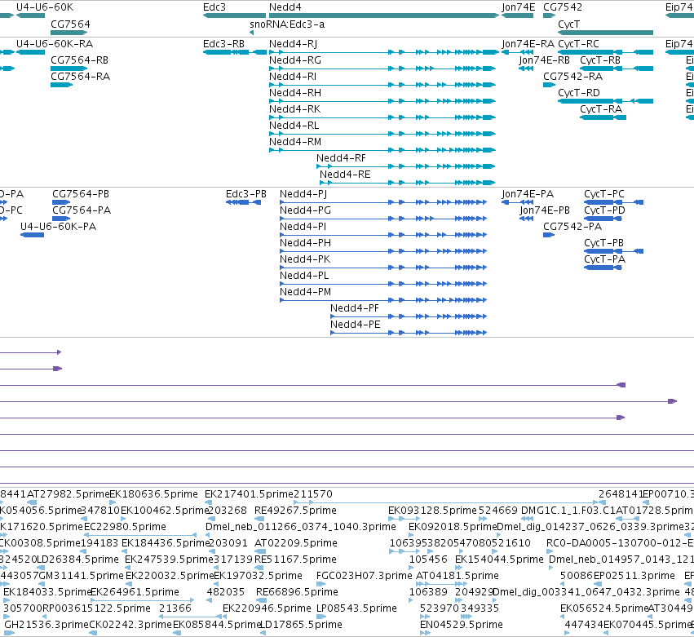Screen dimensions: 694x637
Task: Click the U4-U6-60K-PA protein label
Action: (59, 227)
